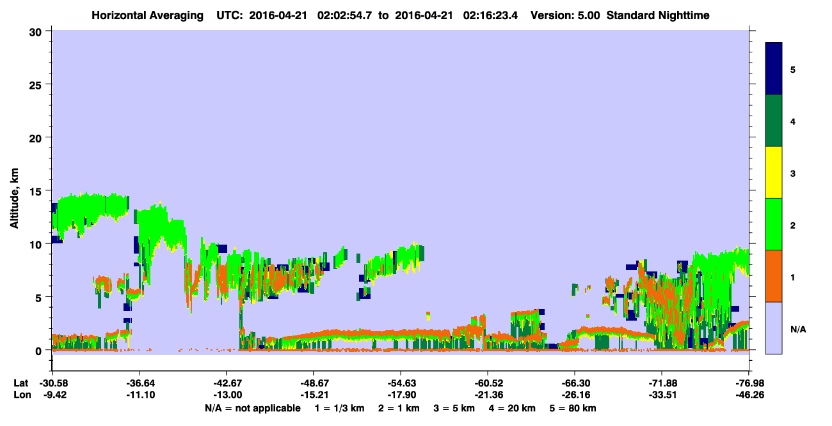This screenshot has height=426, width=832.
Task: Click the bright green colorbar segment labeled 2
Action: click(x=774, y=224)
